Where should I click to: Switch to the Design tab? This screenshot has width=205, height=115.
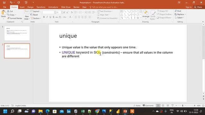30,7
